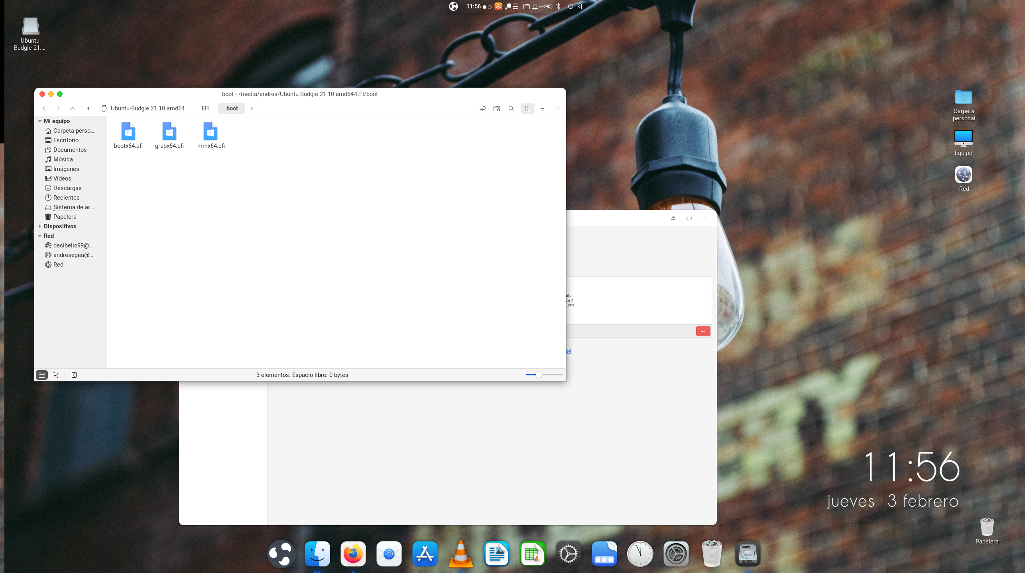Viewport: 1025px width, 573px height.
Task: Click the path bar left scroll triangle
Action: pos(89,108)
